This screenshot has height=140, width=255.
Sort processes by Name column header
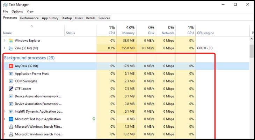(33, 30)
